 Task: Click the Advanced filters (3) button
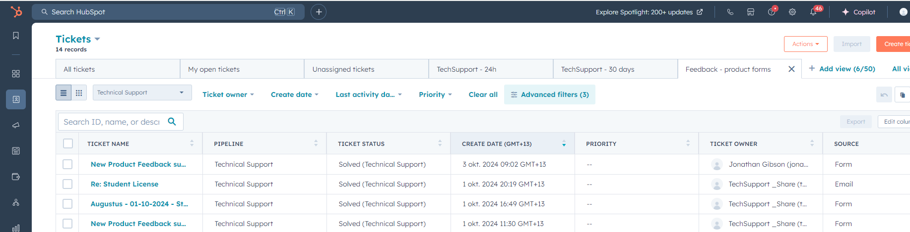click(x=549, y=94)
